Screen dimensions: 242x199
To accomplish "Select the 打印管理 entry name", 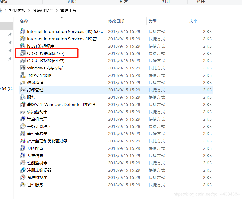I will 35,90.
